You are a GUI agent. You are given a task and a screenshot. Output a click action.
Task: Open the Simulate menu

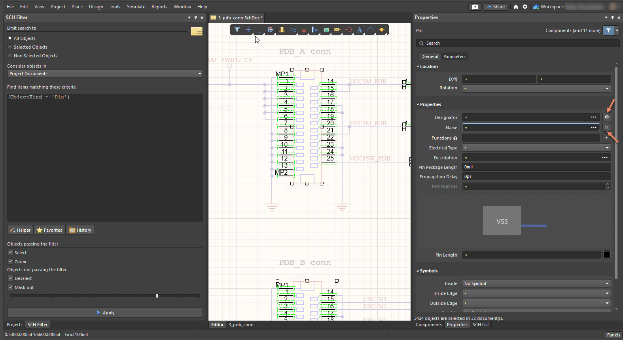(x=136, y=7)
